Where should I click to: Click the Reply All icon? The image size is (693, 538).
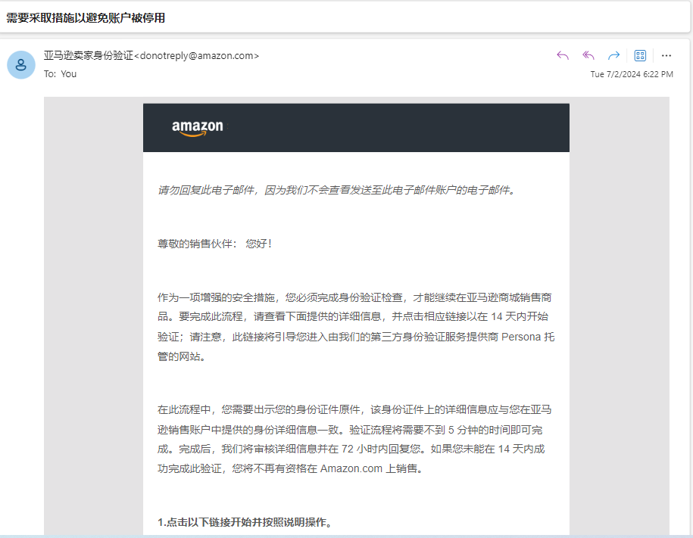click(588, 55)
